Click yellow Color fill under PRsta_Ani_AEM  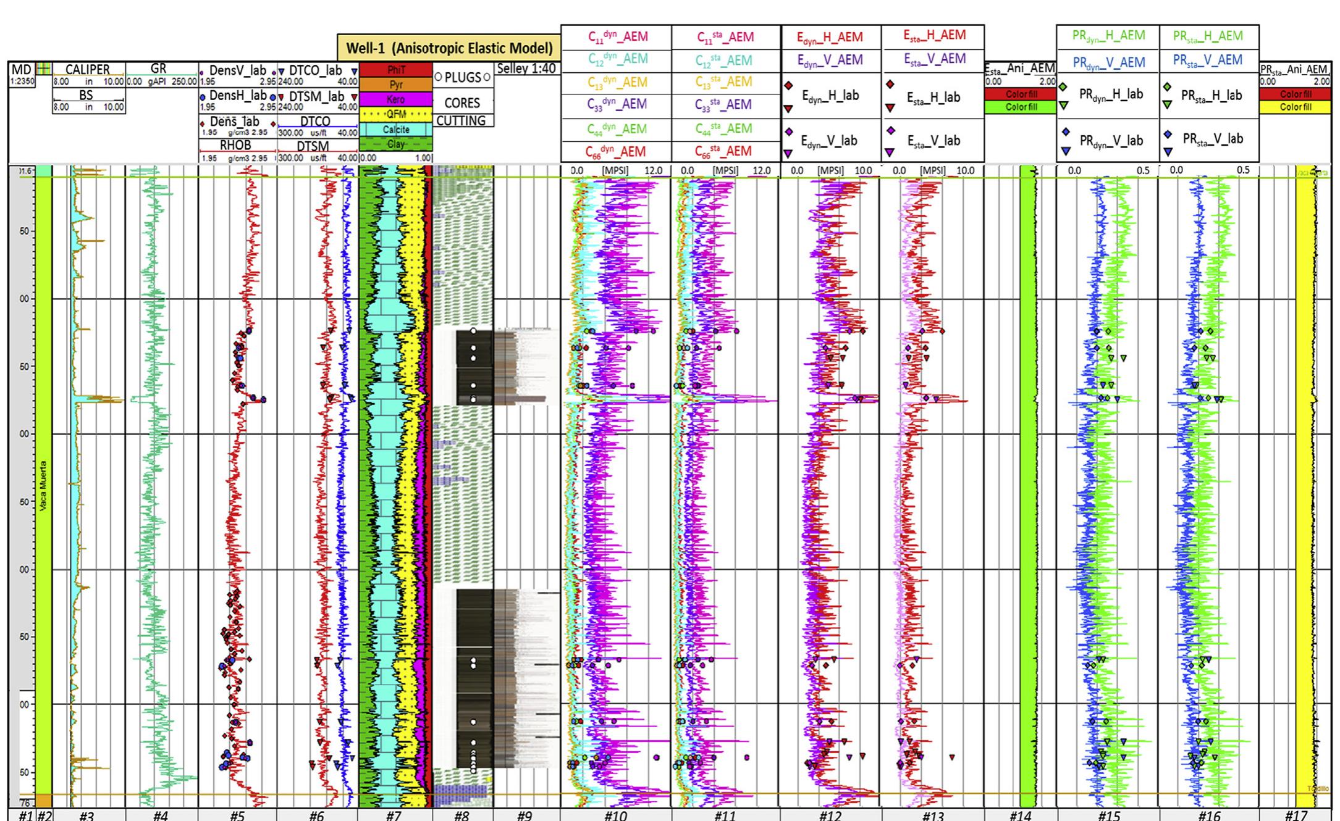tap(1296, 107)
